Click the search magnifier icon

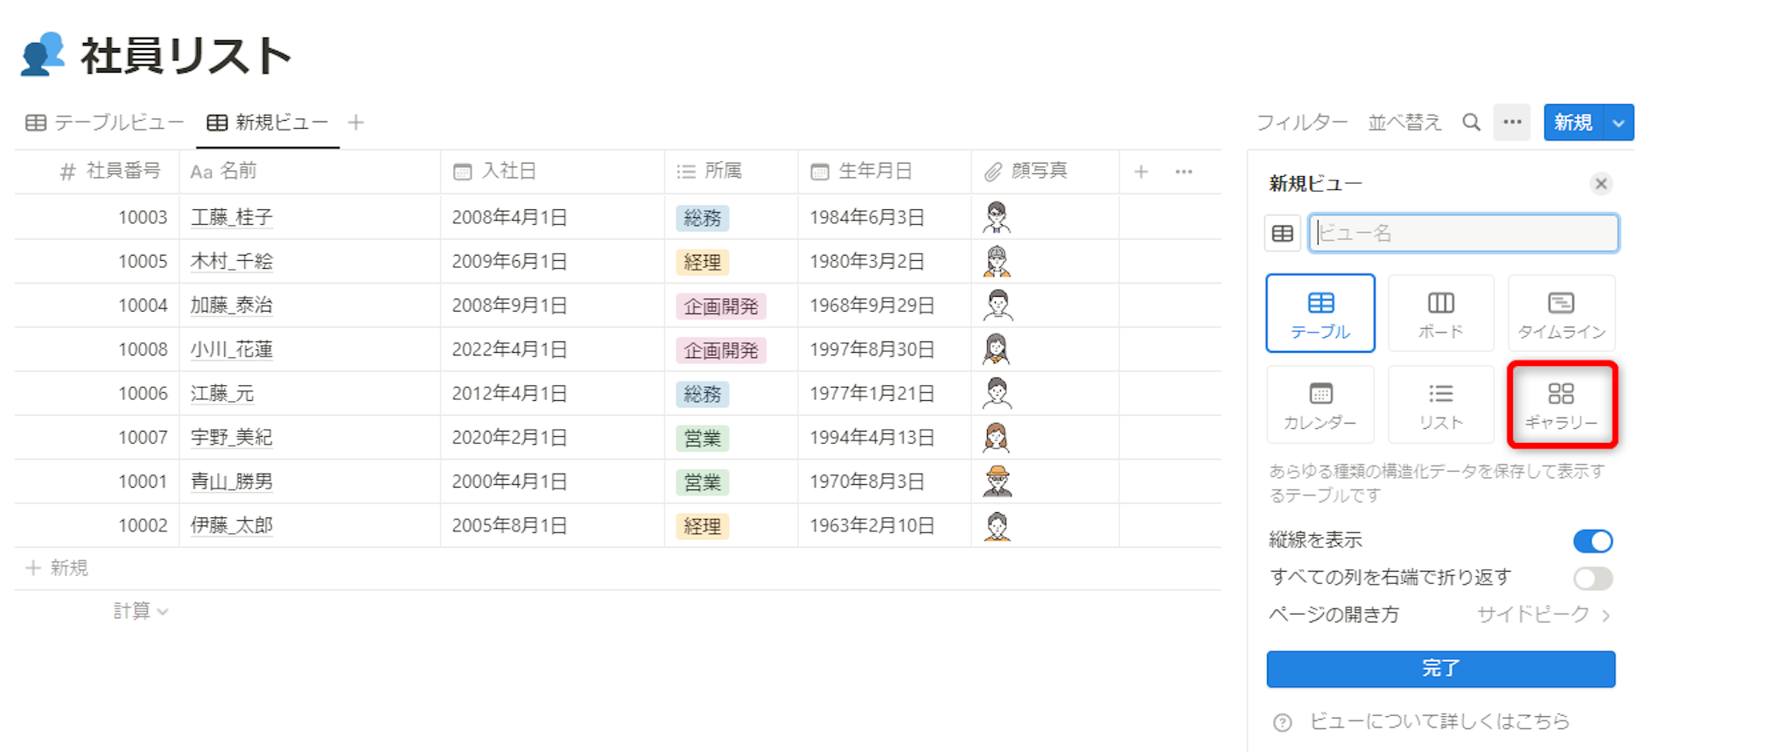click(1471, 123)
